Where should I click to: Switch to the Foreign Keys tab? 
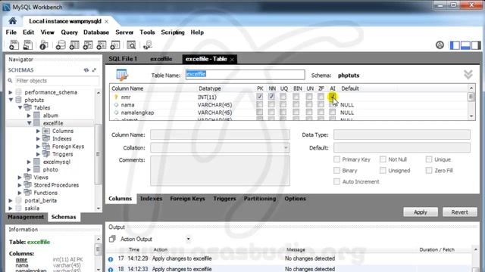[x=187, y=199]
